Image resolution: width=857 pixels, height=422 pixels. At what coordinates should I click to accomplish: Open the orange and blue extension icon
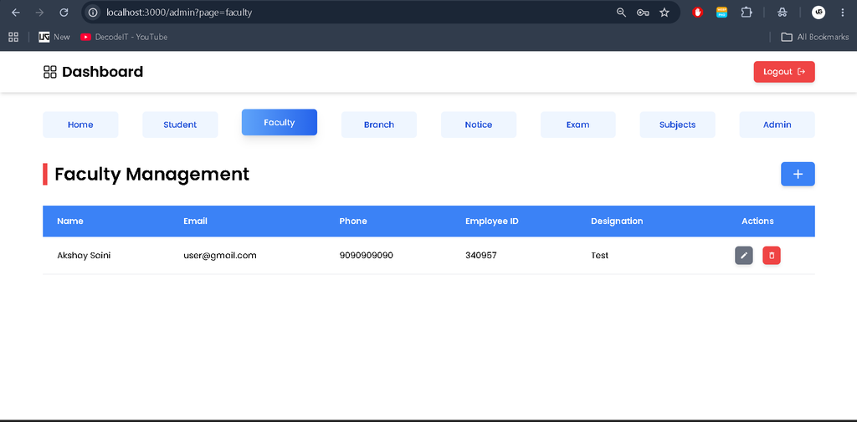722,12
